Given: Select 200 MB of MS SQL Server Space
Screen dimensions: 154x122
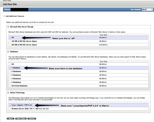Looking at the screenshot, I should (10, 45).
